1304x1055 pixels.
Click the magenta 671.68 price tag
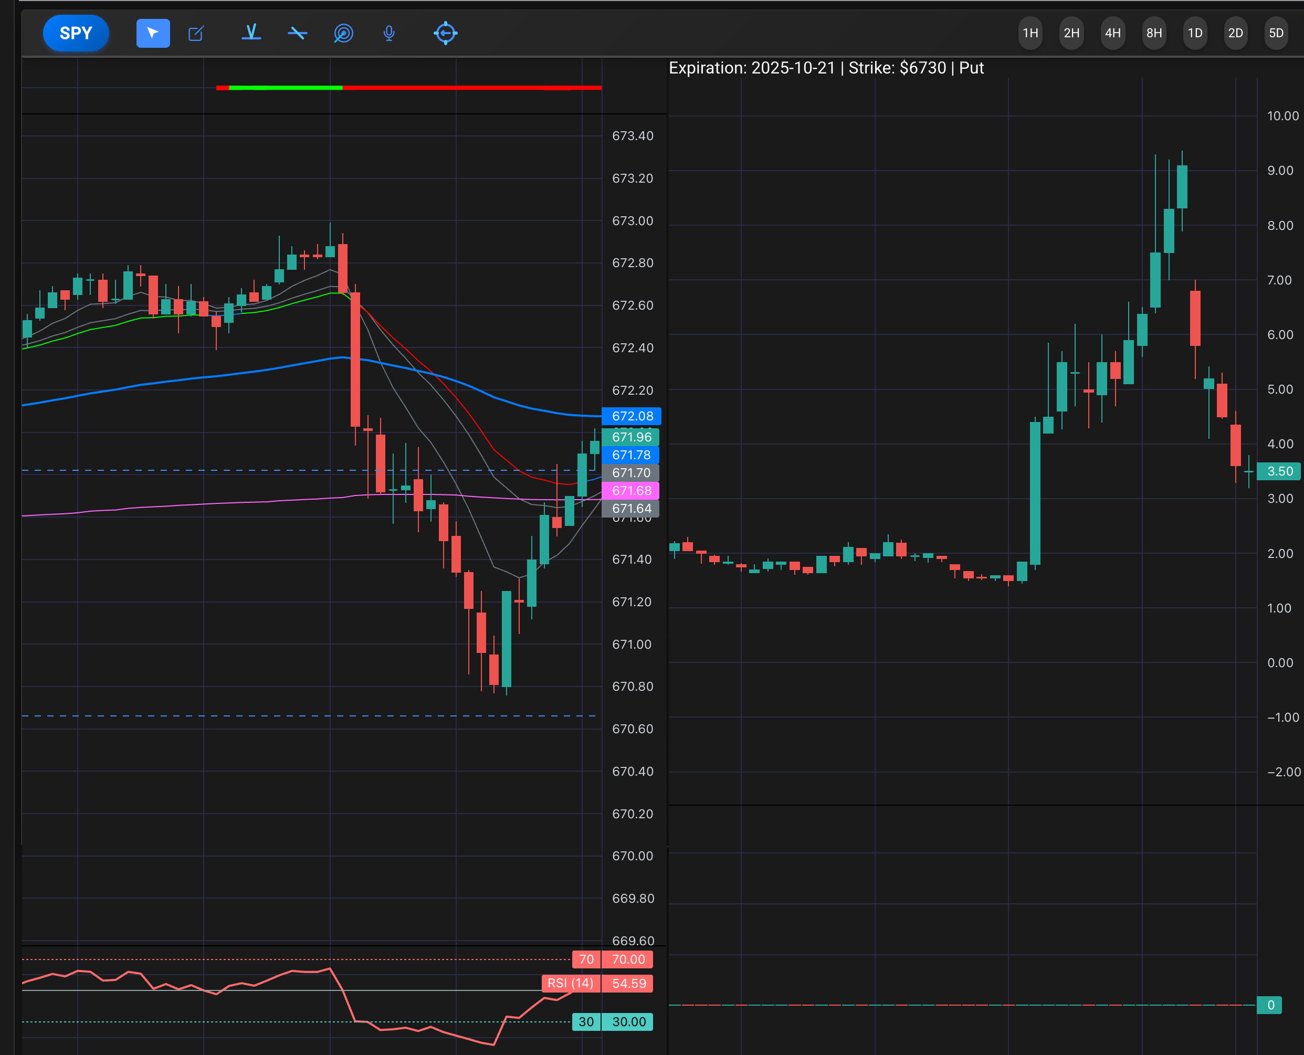(x=630, y=490)
